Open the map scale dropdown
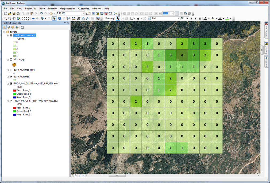The width and height of the screenshot is (270, 183). coord(83,13)
